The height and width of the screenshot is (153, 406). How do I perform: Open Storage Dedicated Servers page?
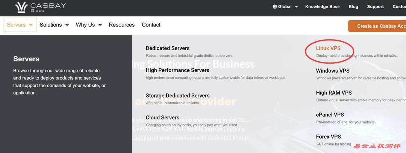177,95
